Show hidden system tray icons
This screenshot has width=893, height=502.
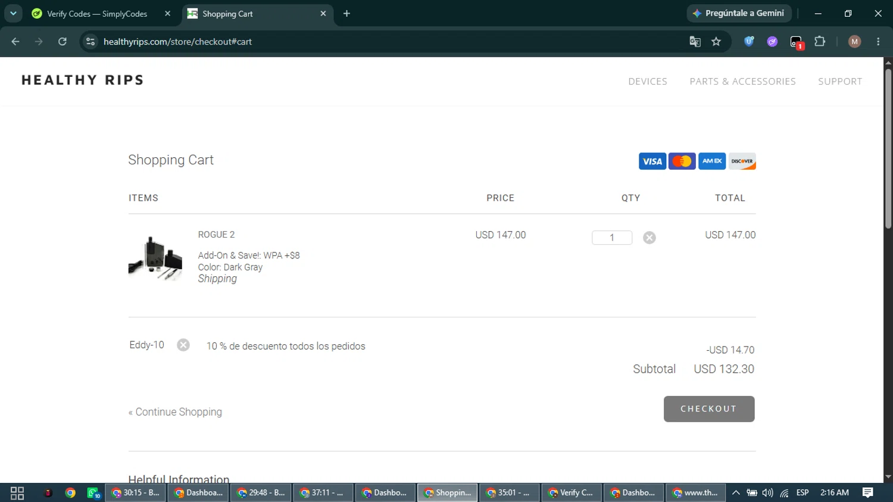(x=736, y=493)
